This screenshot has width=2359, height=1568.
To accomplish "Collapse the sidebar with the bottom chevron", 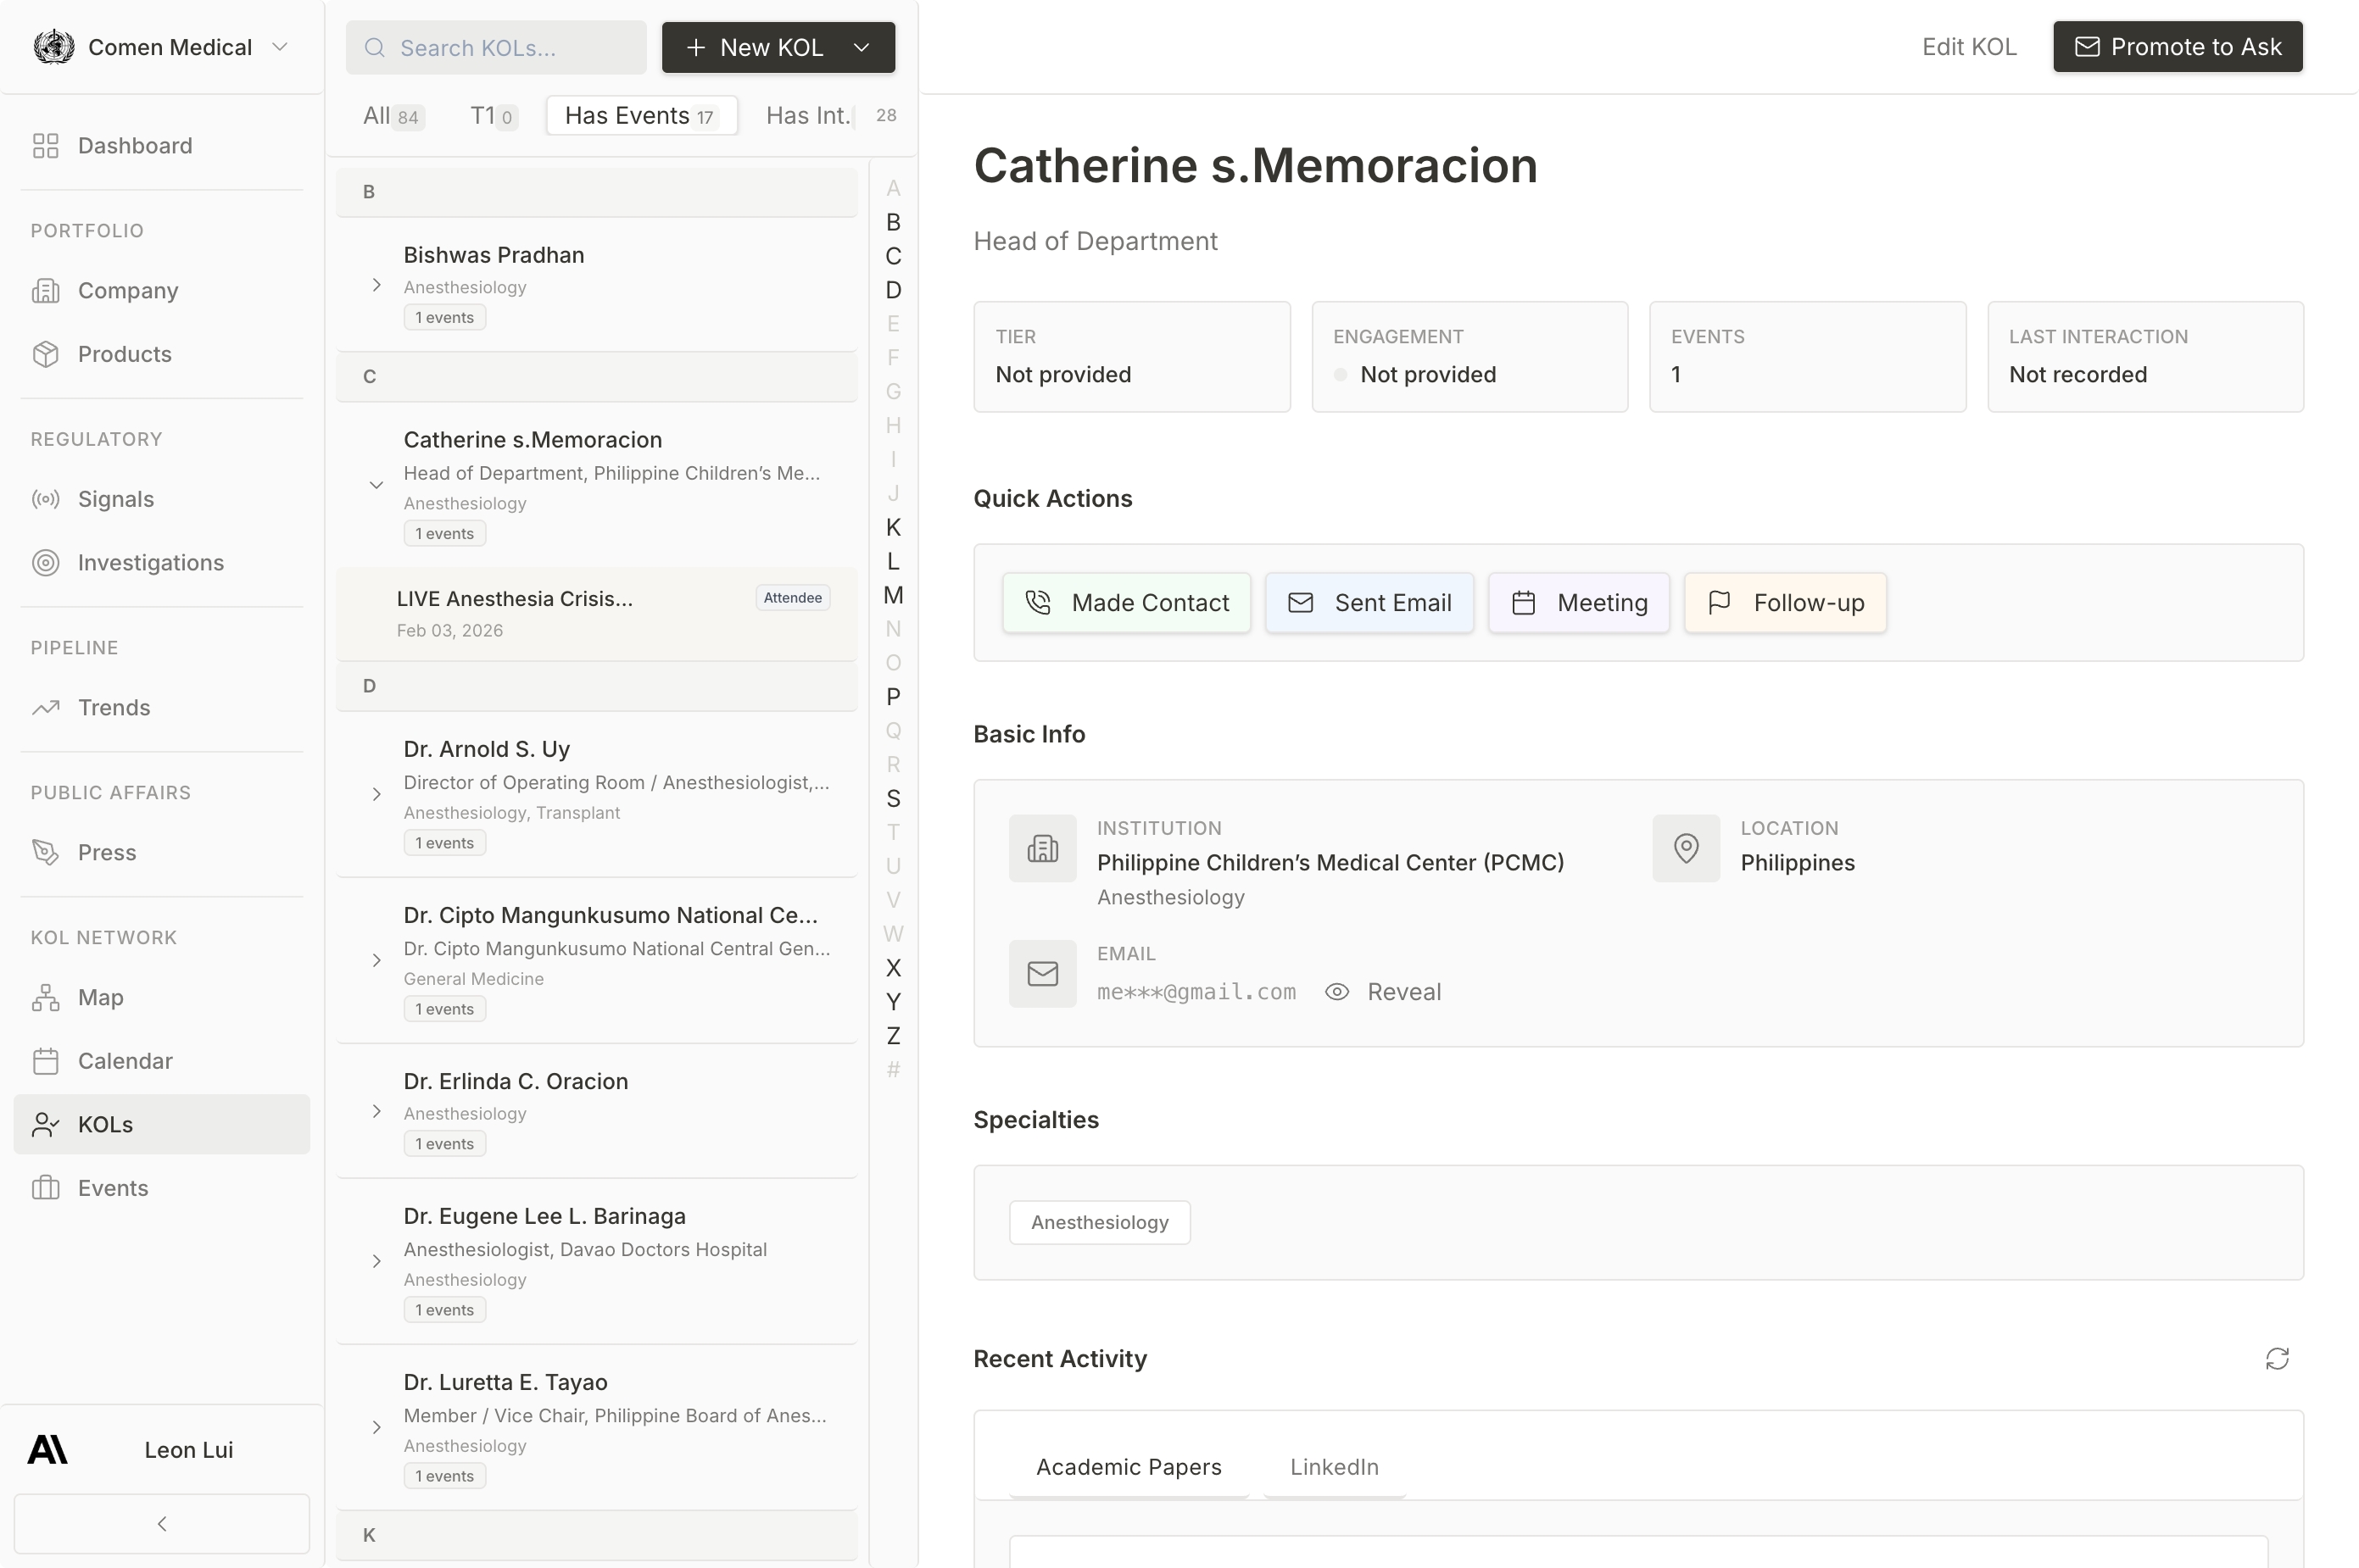I will tap(162, 1523).
